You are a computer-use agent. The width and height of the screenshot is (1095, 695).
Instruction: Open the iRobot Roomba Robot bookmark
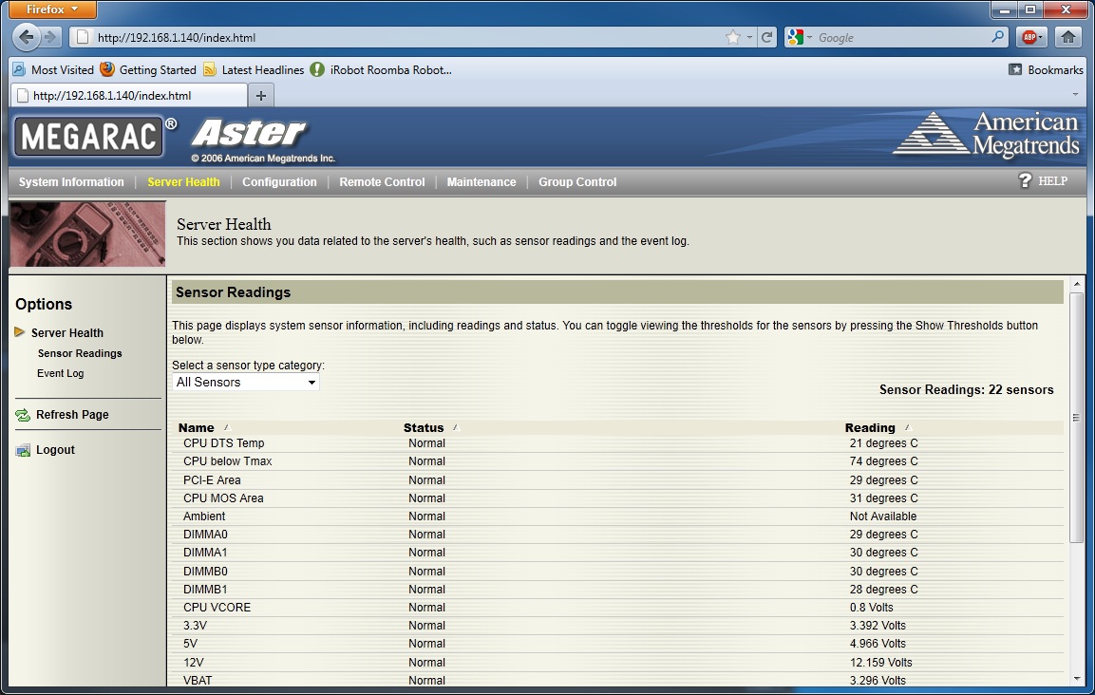click(x=381, y=70)
